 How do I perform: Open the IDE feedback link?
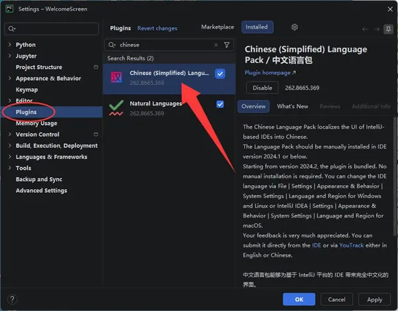point(316,245)
